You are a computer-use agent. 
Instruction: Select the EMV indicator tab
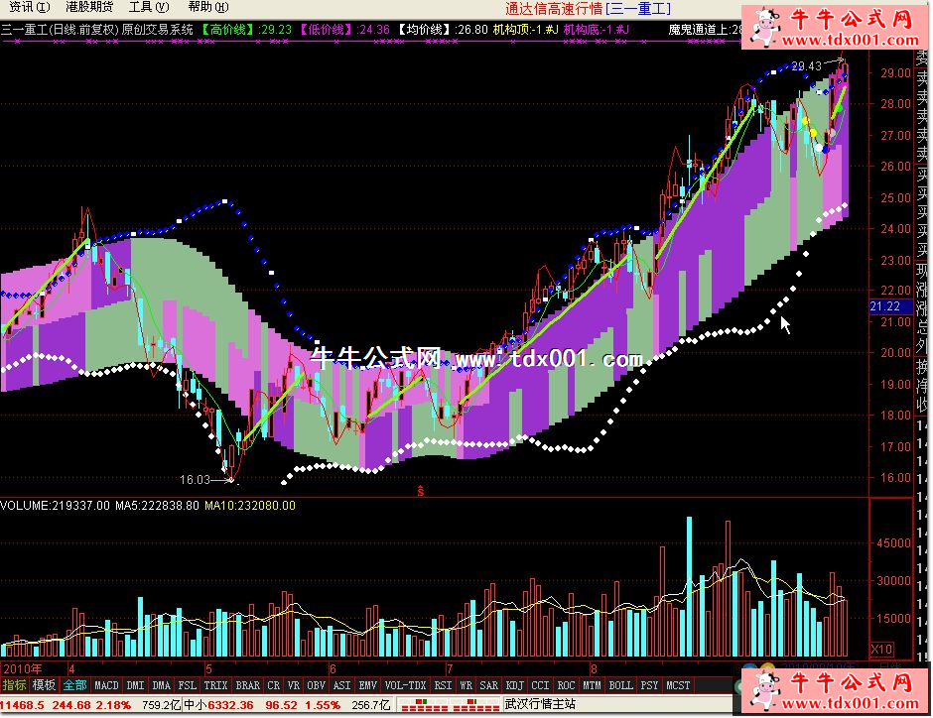[x=367, y=685]
